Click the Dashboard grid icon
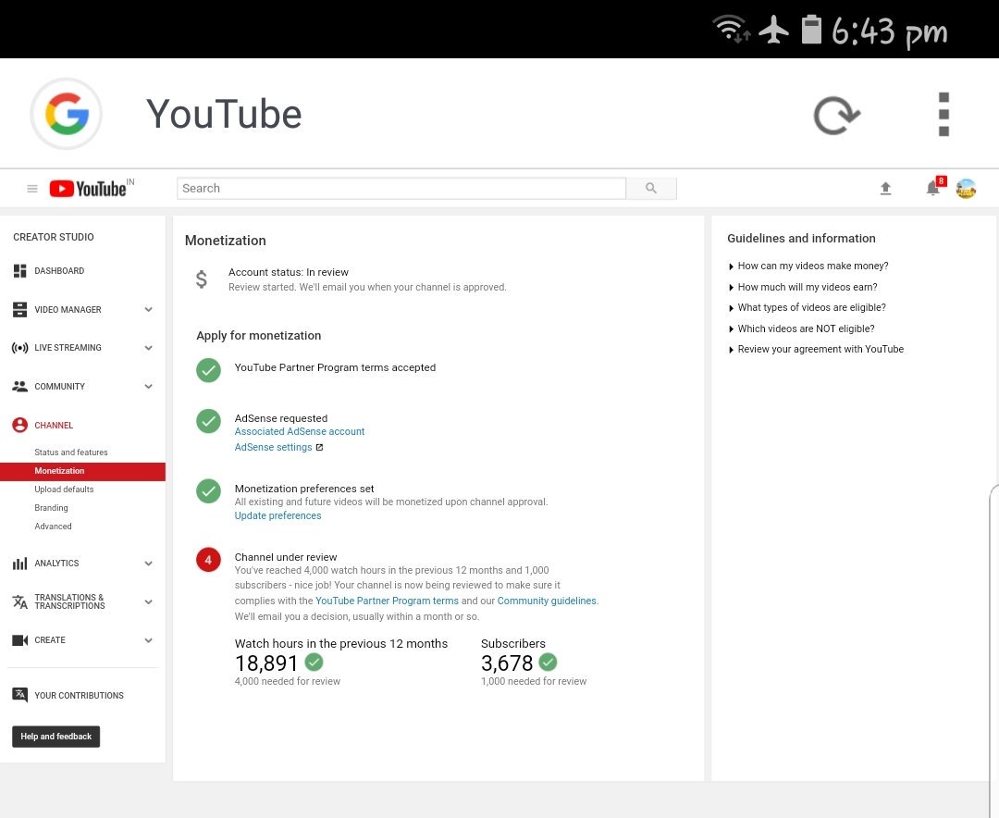 (x=19, y=271)
